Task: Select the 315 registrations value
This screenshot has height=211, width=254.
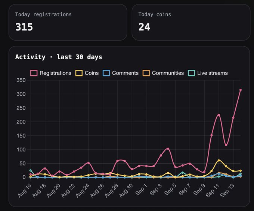Action: coord(24,27)
